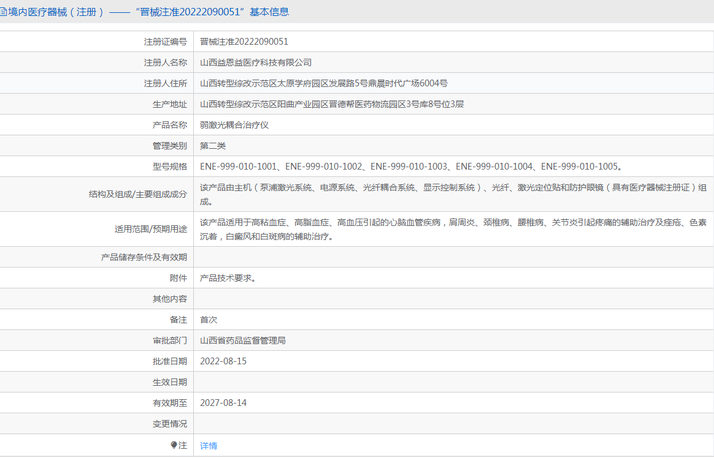The image size is (714, 458).
Task: Click the 注册人名称 label
Action: tap(165, 62)
